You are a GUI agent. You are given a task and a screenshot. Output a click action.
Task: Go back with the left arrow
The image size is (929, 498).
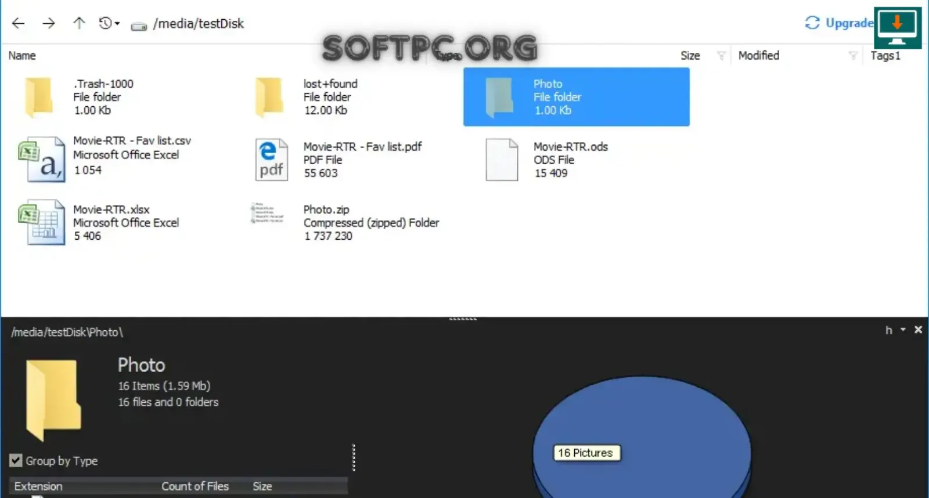pyautogui.click(x=19, y=23)
